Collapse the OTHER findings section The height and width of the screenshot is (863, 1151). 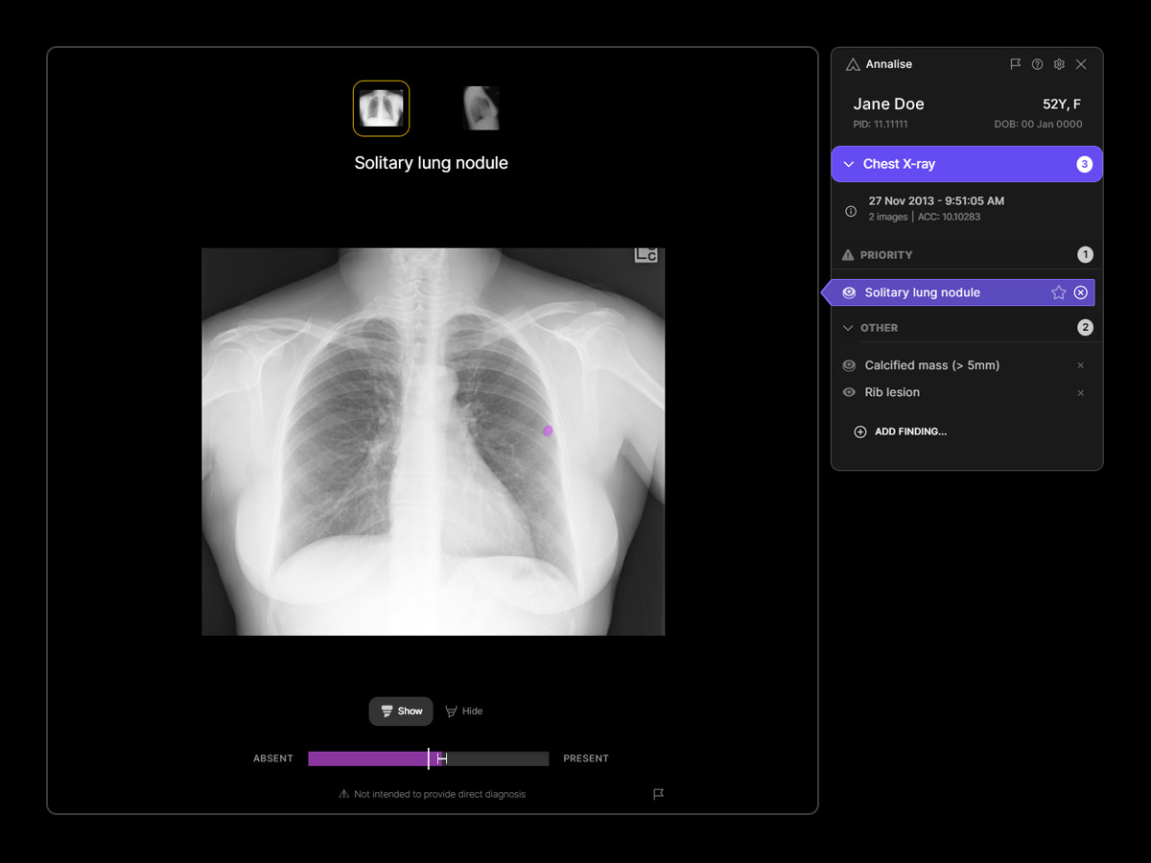click(848, 327)
